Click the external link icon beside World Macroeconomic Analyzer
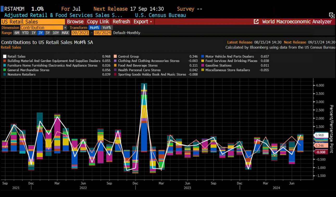336x197 pixels. click(256, 22)
